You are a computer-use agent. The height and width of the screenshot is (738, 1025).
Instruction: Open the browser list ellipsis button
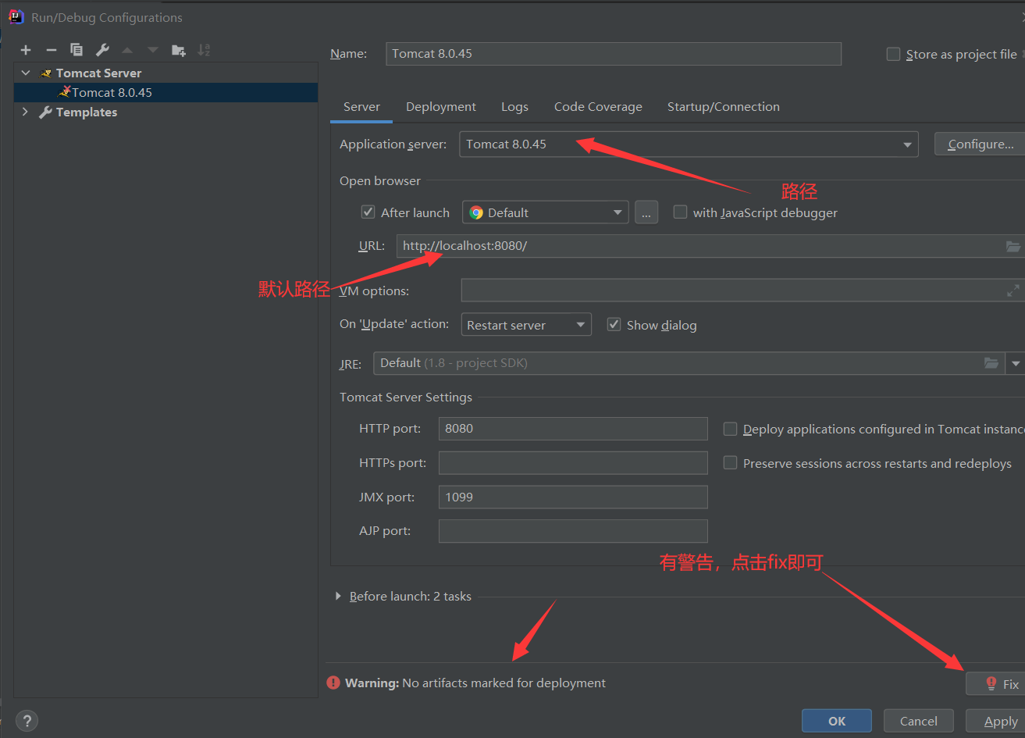[x=646, y=212]
